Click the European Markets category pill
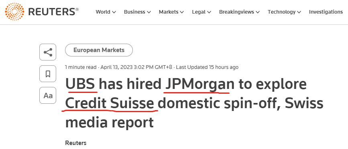 [99, 50]
